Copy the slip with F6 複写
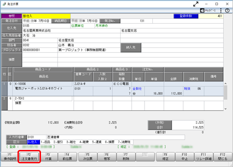The height and width of the screenshot is (167, 233). pyautogui.click(x=107, y=157)
